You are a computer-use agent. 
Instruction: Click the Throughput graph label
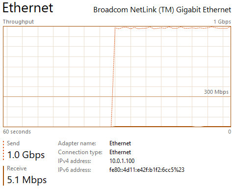coord(18,22)
